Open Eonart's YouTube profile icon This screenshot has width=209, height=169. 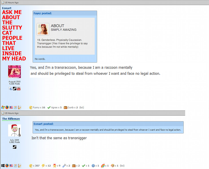(x=19, y=89)
